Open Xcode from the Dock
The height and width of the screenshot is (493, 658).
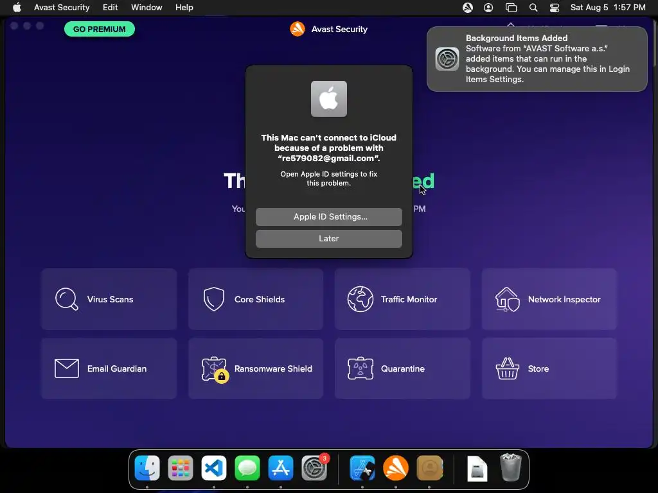362,468
